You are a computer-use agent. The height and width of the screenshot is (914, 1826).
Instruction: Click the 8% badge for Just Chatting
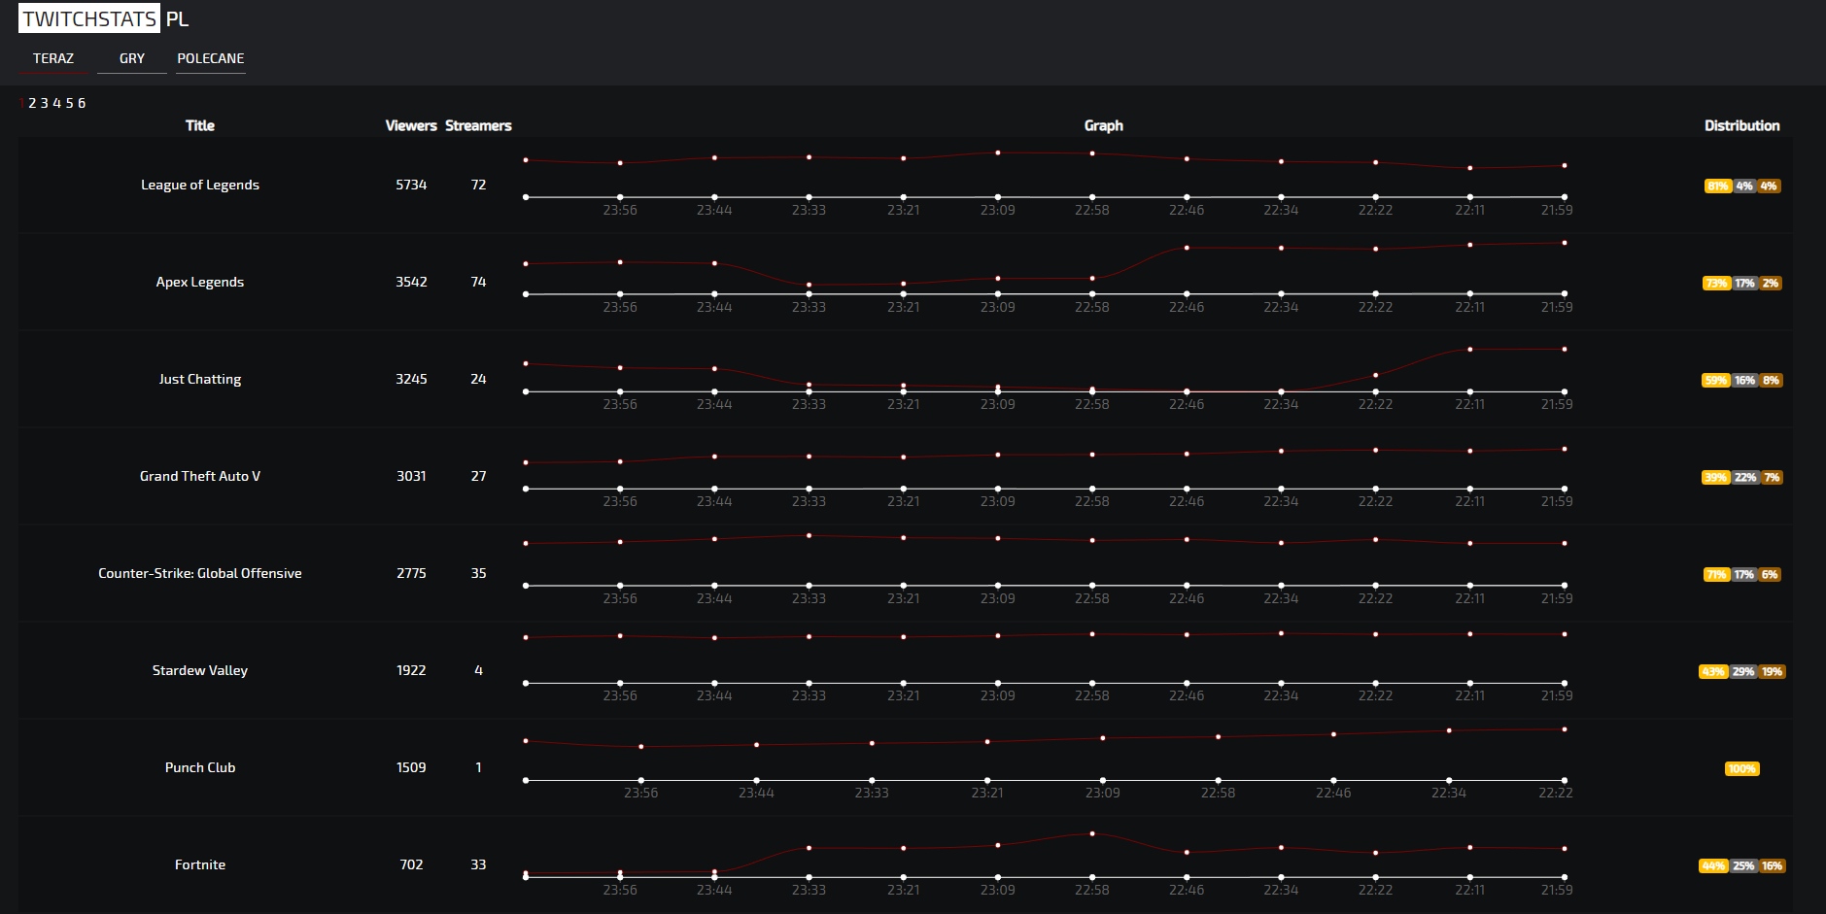pos(1772,381)
